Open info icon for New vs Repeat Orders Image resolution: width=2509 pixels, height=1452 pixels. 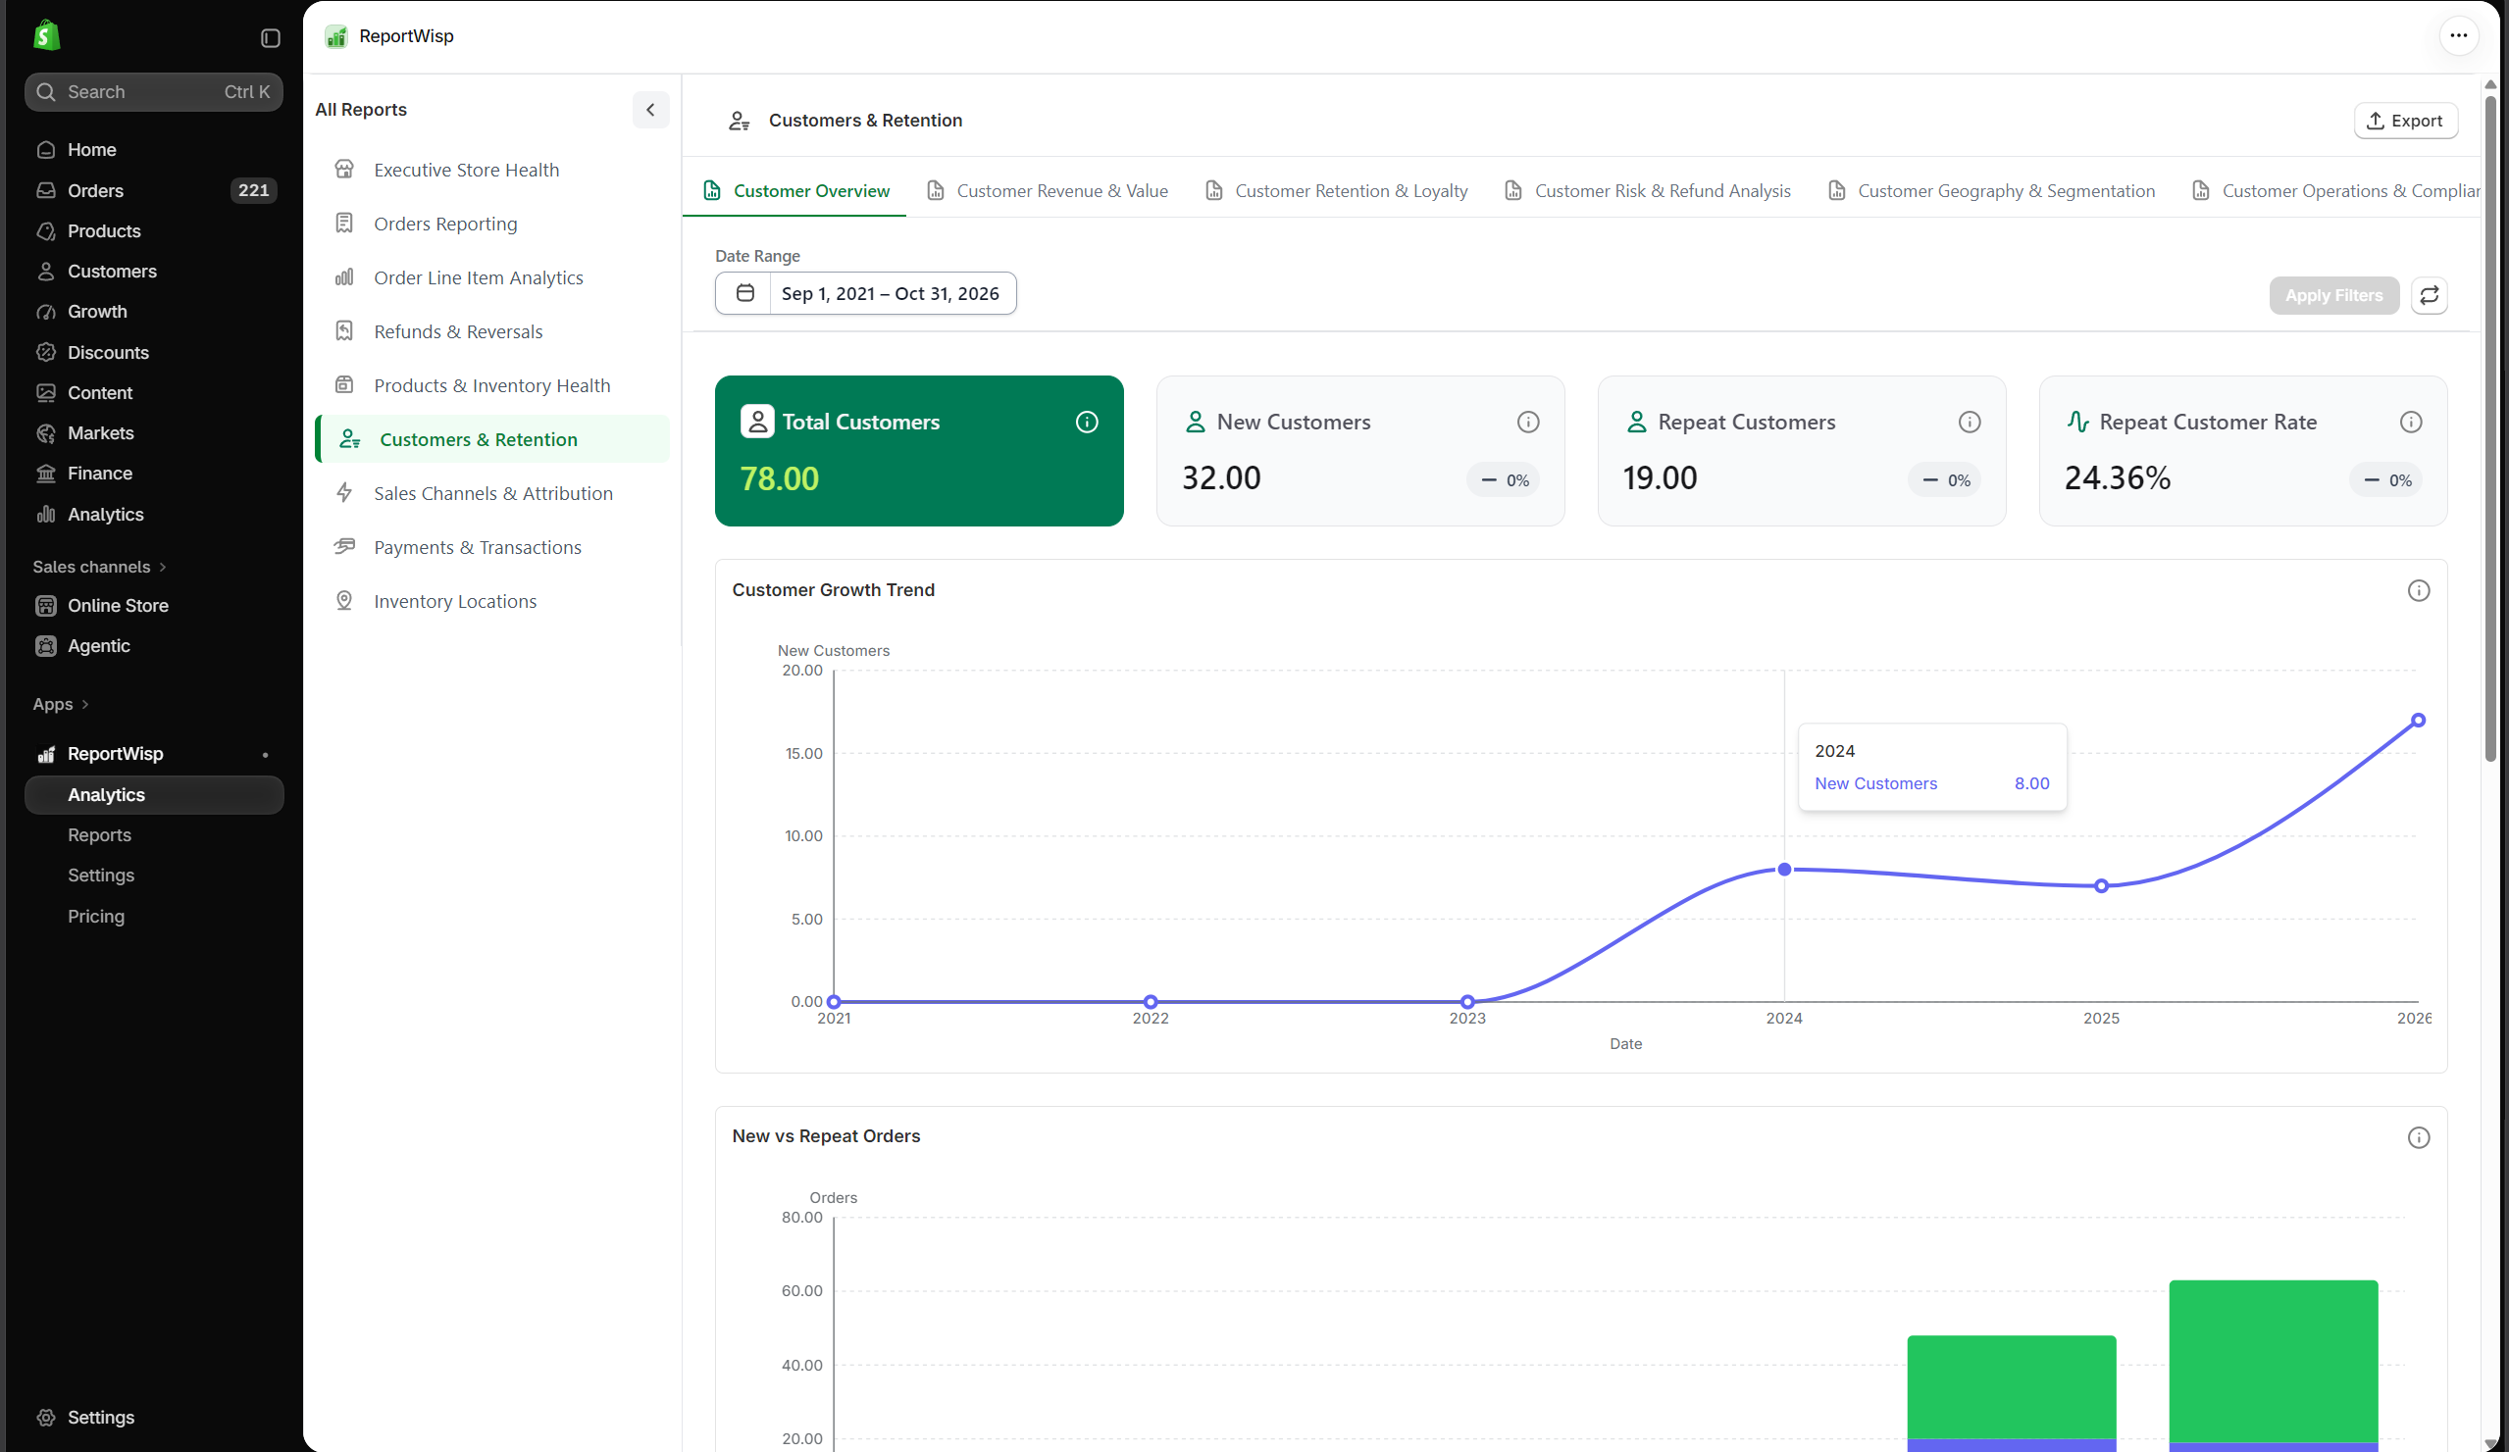2419,1137
